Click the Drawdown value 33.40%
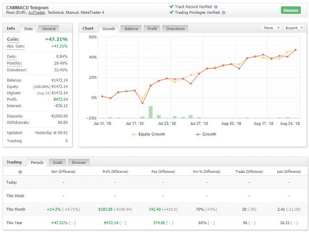 pyautogui.click(x=61, y=70)
